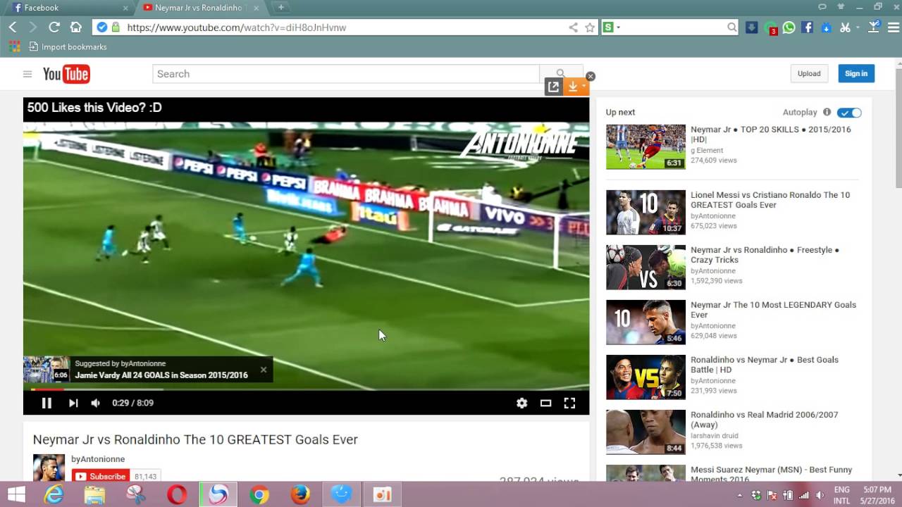The height and width of the screenshot is (507, 902).
Task: Open a new browser tab
Action: click(x=281, y=8)
